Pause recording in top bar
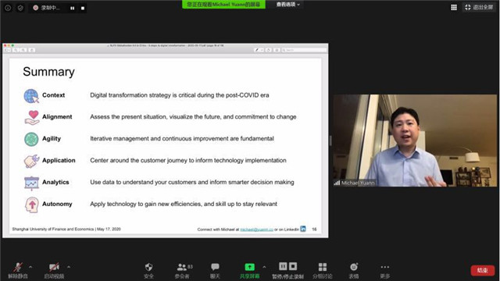Screen dimensions: 500x281 pyautogui.click(x=73, y=9)
